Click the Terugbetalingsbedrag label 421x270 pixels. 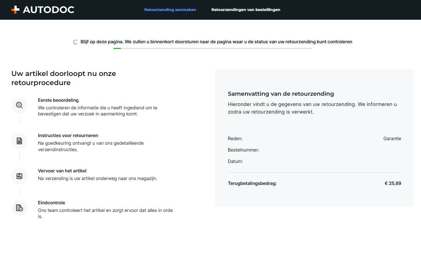coord(252,183)
